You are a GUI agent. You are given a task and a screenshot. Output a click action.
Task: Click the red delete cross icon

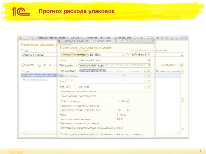(x=50, y=65)
